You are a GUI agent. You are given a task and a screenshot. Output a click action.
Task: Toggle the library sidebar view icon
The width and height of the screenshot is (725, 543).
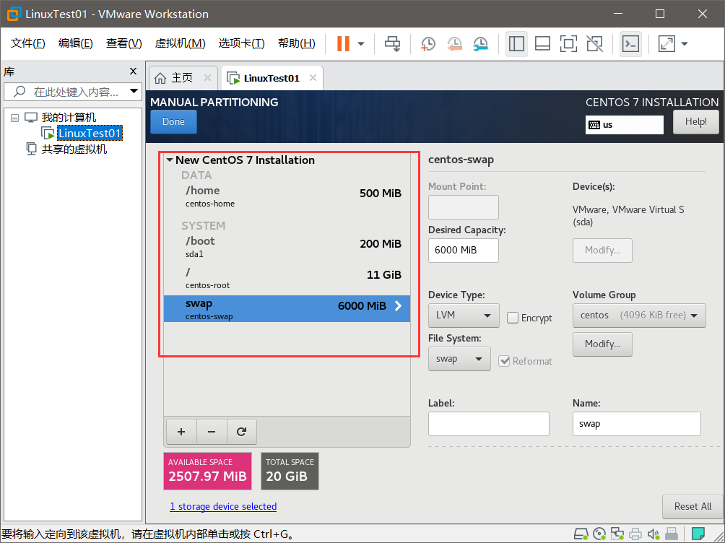516,44
